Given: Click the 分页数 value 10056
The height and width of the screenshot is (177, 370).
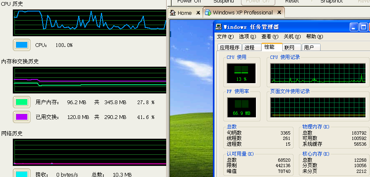Looking at the screenshot, I should pyautogui.click(x=360, y=166).
